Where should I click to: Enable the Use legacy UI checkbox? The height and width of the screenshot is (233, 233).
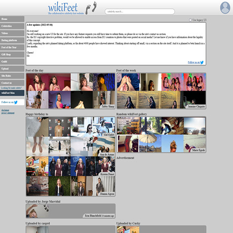coord(190,20)
